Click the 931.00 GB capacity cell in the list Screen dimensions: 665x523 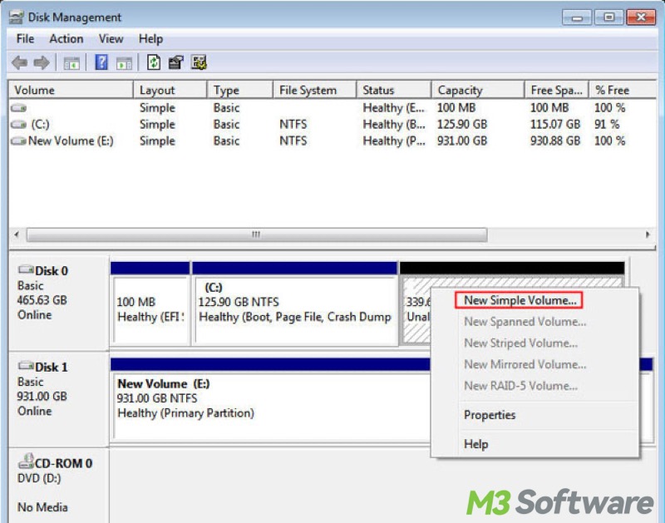coord(462,141)
